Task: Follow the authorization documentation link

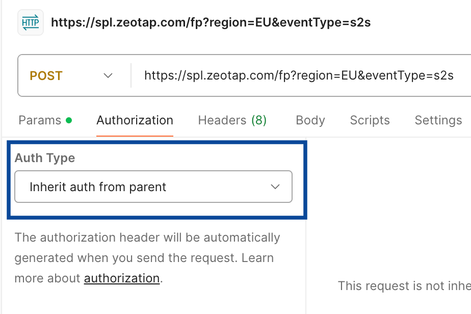Action: [x=122, y=278]
